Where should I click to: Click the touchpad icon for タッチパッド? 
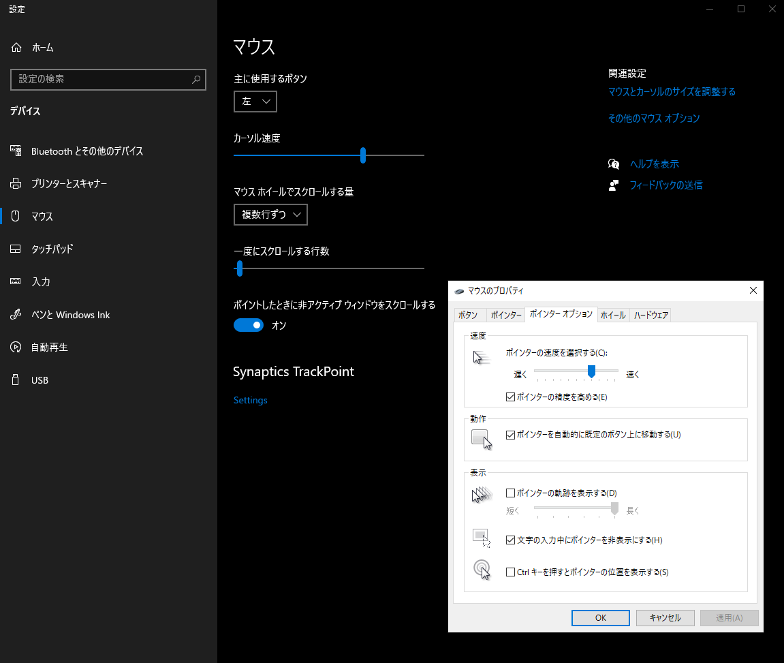coord(16,249)
